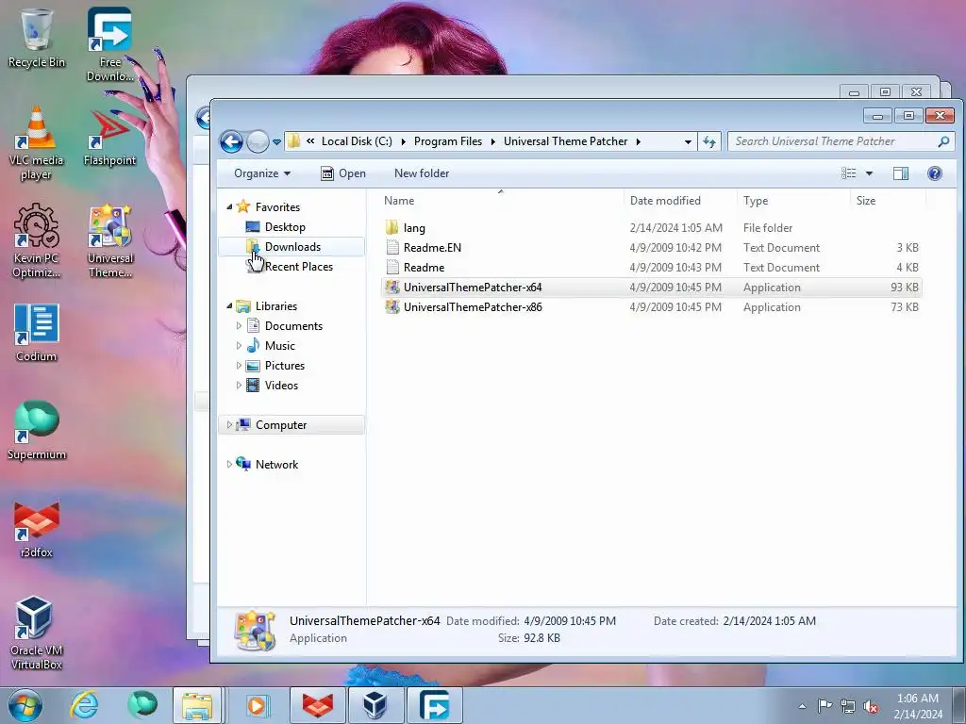Image resolution: width=966 pixels, height=724 pixels.
Task: Click Local Disk (C:) breadcrumb
Action: 357,141
